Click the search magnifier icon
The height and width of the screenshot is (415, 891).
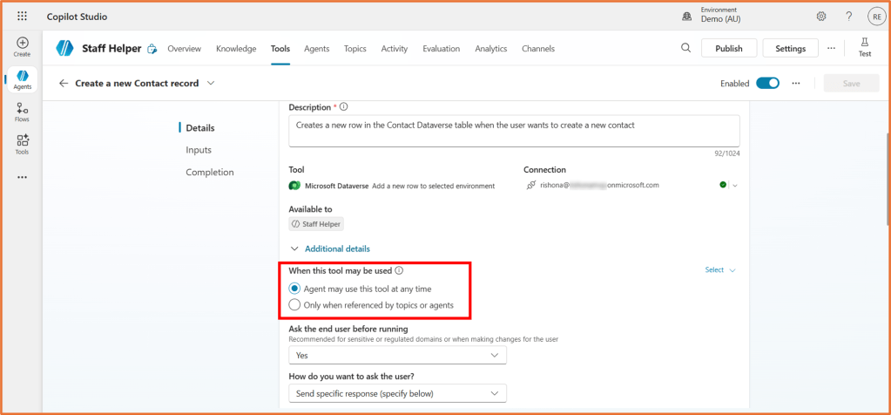[685, 48]
